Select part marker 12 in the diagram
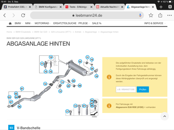Screen dimensions: 174x130 (60, 91)
